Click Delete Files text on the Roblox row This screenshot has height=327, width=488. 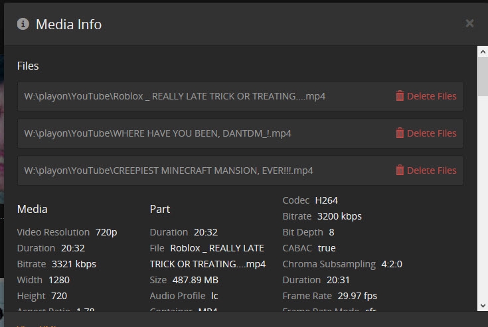[432, 96]
